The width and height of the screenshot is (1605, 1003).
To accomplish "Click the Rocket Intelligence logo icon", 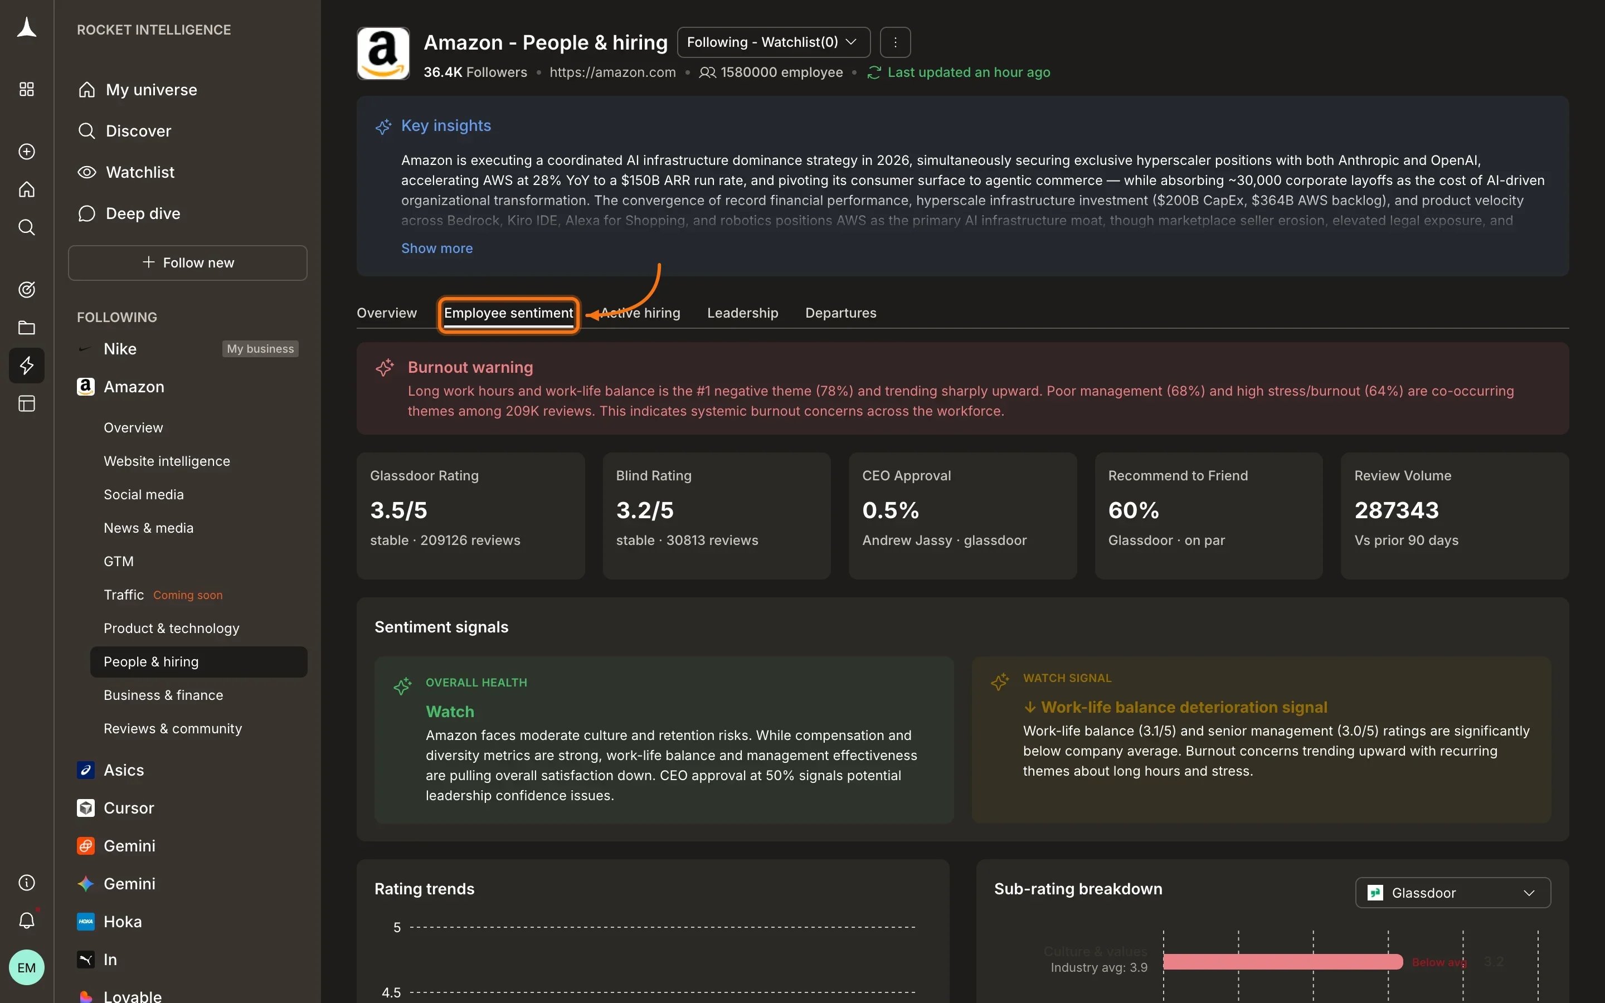I will tap(27, 28).
